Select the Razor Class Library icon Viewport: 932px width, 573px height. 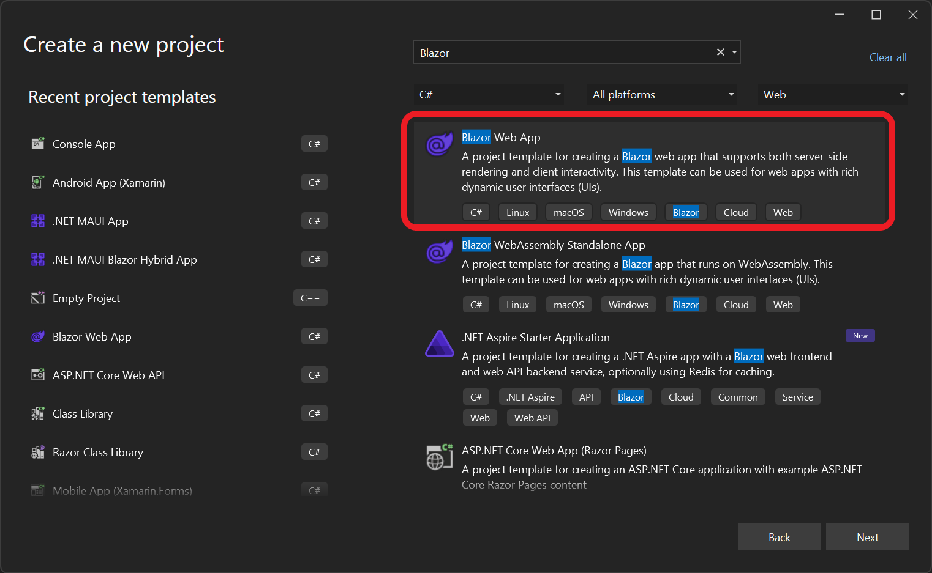(x=37, y=451)
